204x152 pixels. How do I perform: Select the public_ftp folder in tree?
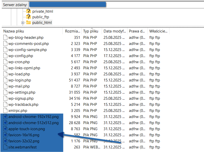click(40, 17)
